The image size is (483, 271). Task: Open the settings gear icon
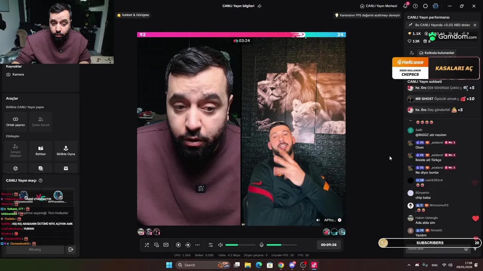pyautogui.click(x=425, y=6)
